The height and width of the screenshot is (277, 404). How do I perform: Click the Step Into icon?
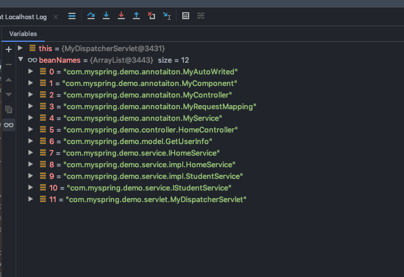[106, 16]
